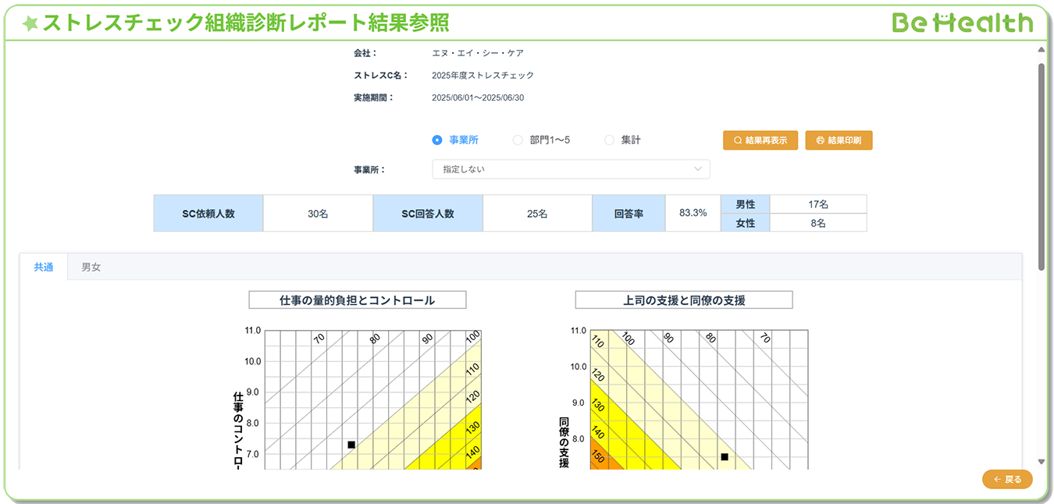Print results with the 結果印刷 button
The height and width of the screenshot is (504, 1054).
pyautogui.click(x=839, y=140)
